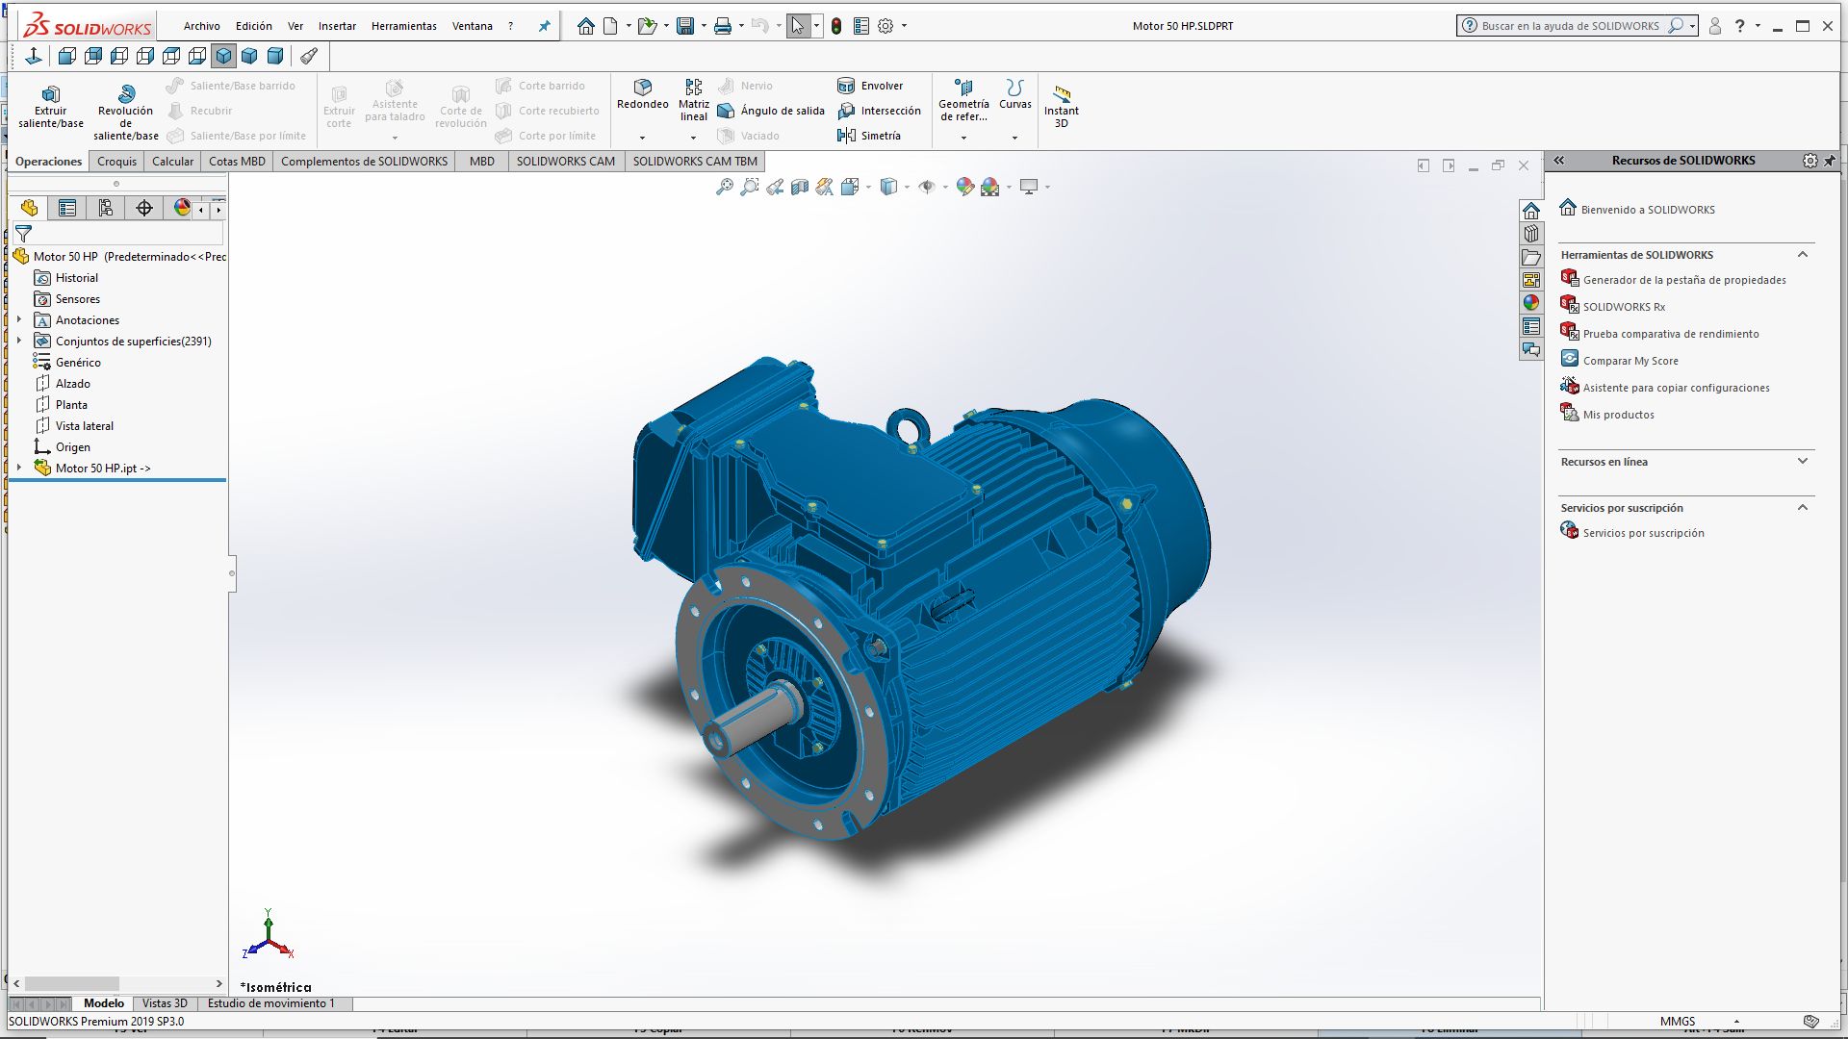Open ConfigurationManager tab in left panel
Viewport: 1848px width, 1039px height.
tap(106, 208)
